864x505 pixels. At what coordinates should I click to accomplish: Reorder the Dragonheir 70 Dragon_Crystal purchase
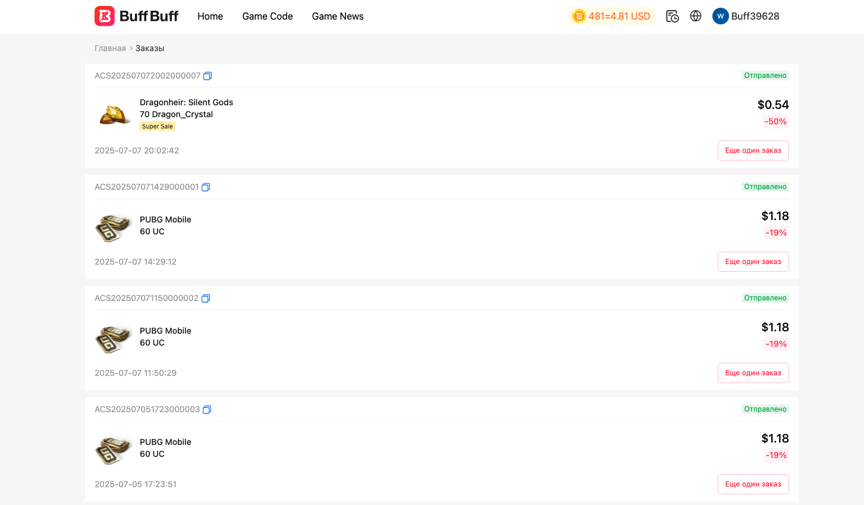pyautogui.click(x=753, y=150)
